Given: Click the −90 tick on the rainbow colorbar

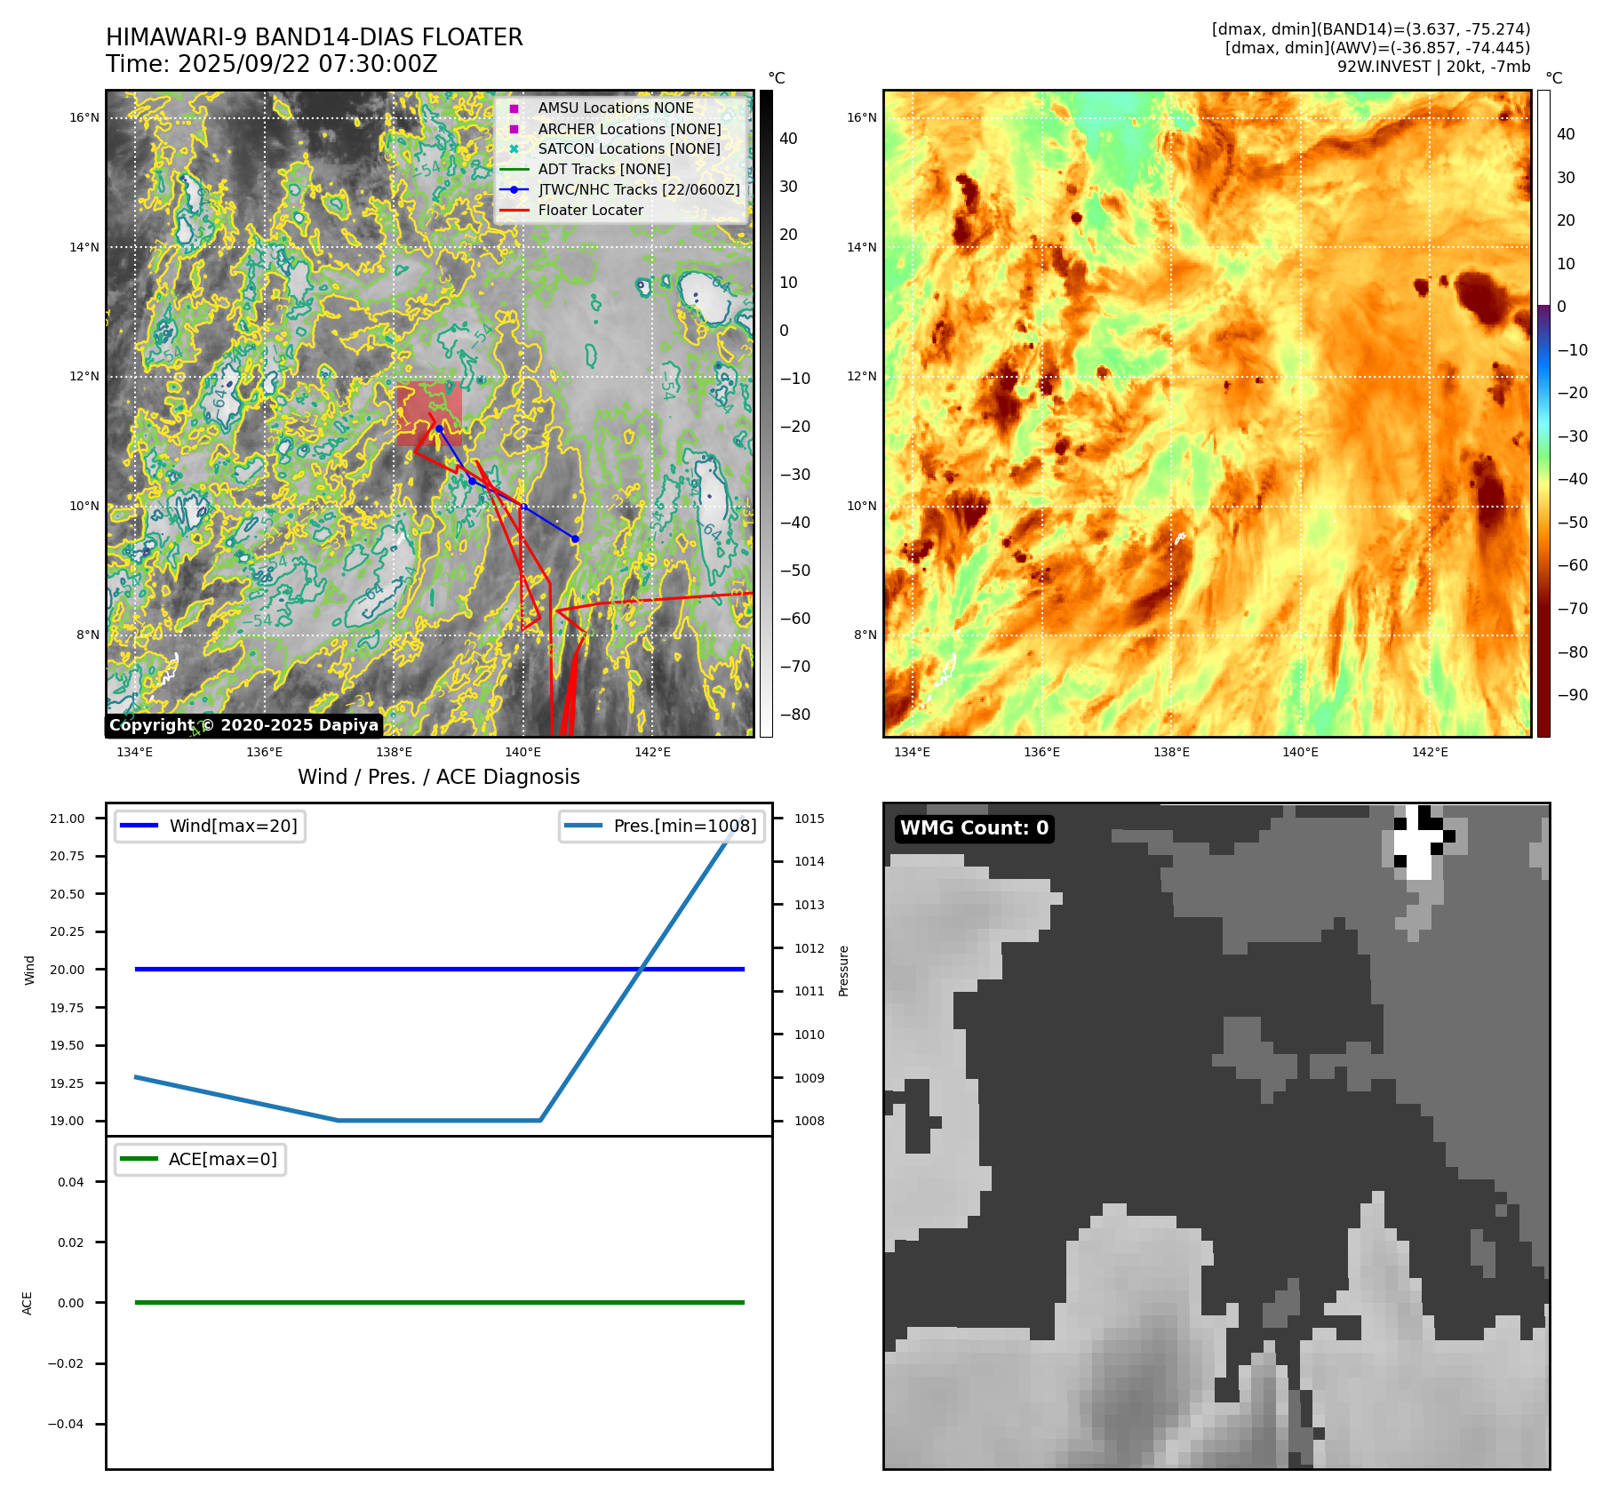Looking at the screenshot, I should (1573, 695).
